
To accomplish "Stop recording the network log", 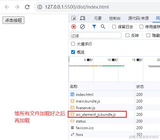I will coord(74,27).
